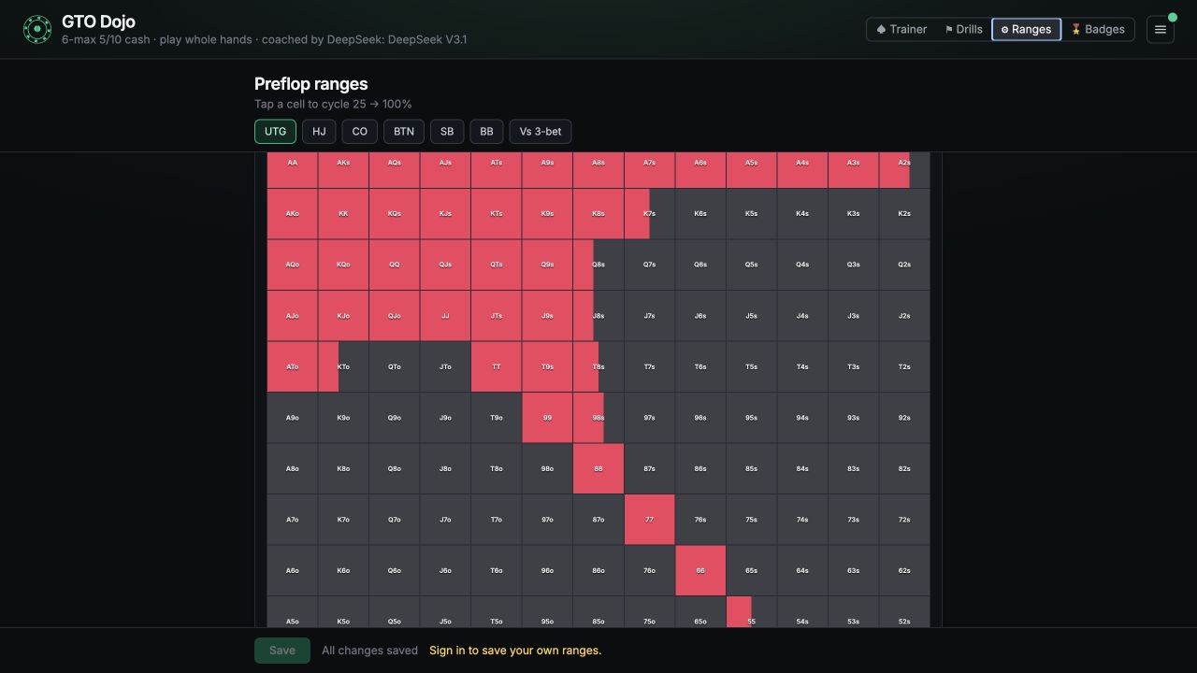
Task: Click the GTO Dojo poker chip logo
Action: (37, 30)
